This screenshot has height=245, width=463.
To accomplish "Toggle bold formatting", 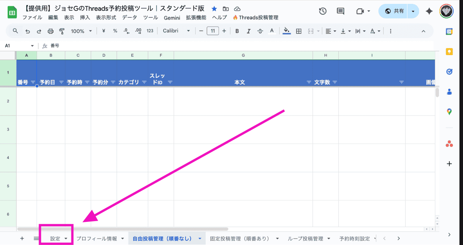I will pyautogui.click(x=237, y=31).
